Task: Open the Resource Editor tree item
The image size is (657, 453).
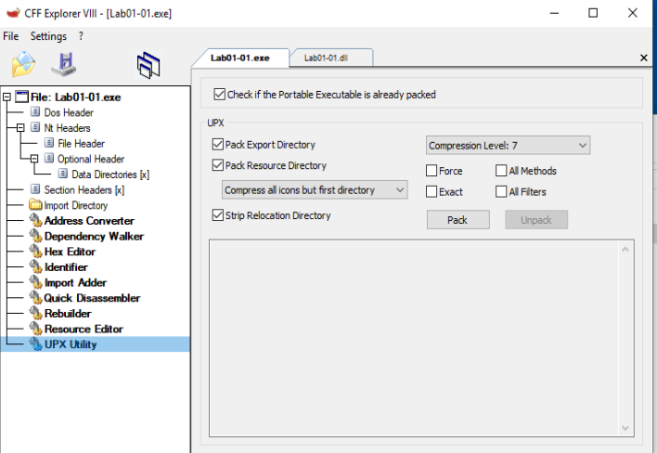Action: point(84,330)
